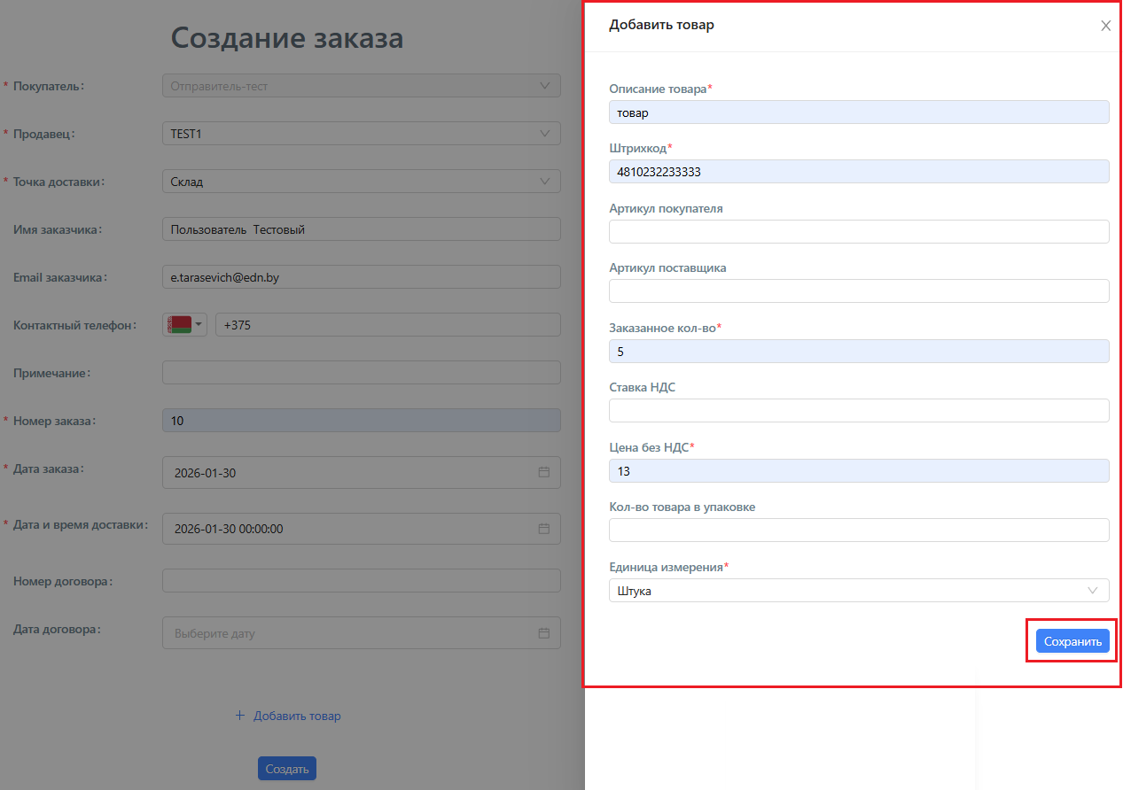Close the Добавить товар panel
The image size is (1123, 790).
1105,26
